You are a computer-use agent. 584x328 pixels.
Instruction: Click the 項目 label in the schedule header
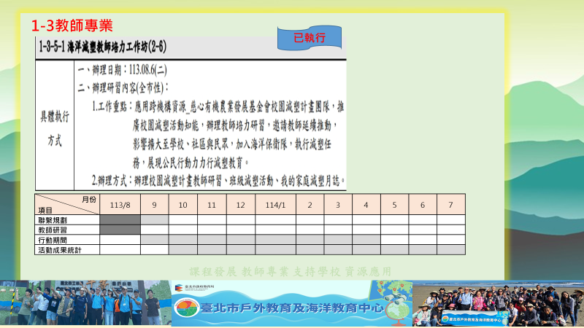click(x=45, y=211)
